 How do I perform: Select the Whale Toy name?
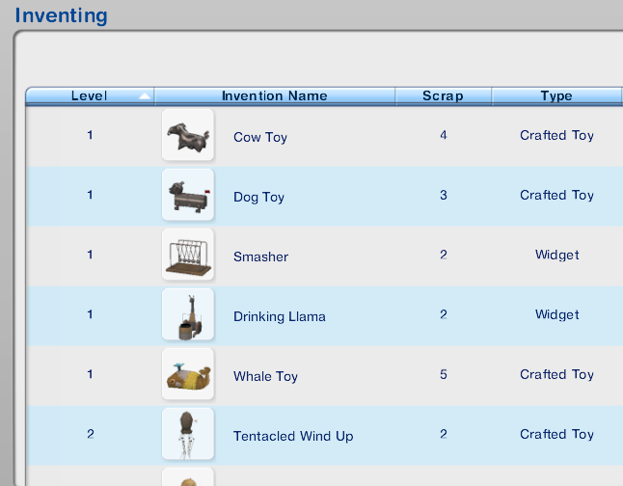click(x=265, y=376)
